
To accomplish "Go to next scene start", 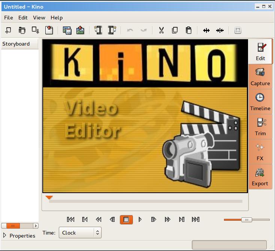I will [182, 219].
